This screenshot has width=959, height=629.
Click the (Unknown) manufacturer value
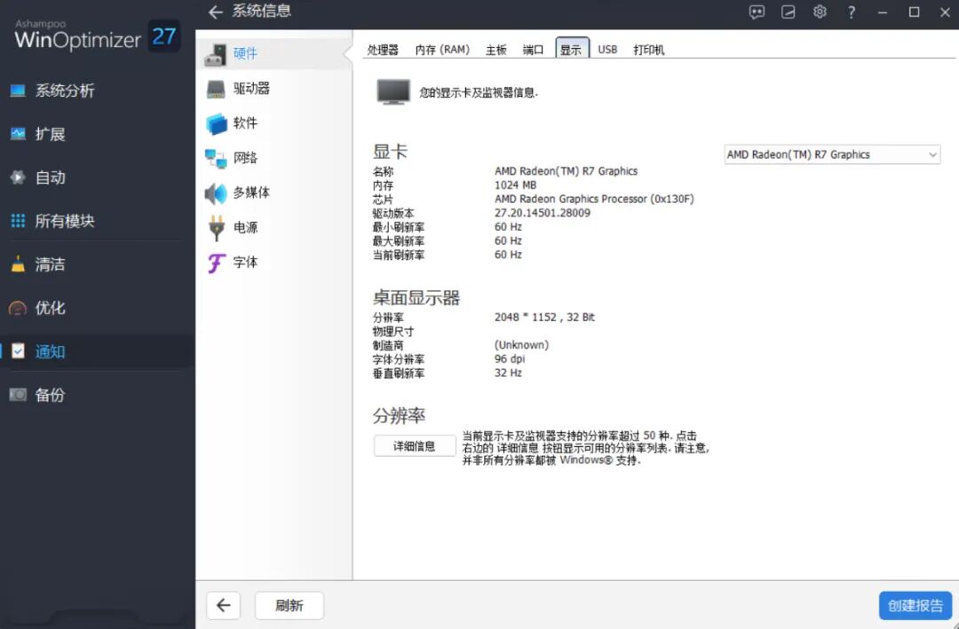522,345
